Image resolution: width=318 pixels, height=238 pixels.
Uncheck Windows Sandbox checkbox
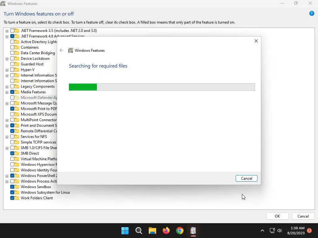pos(12,187)
